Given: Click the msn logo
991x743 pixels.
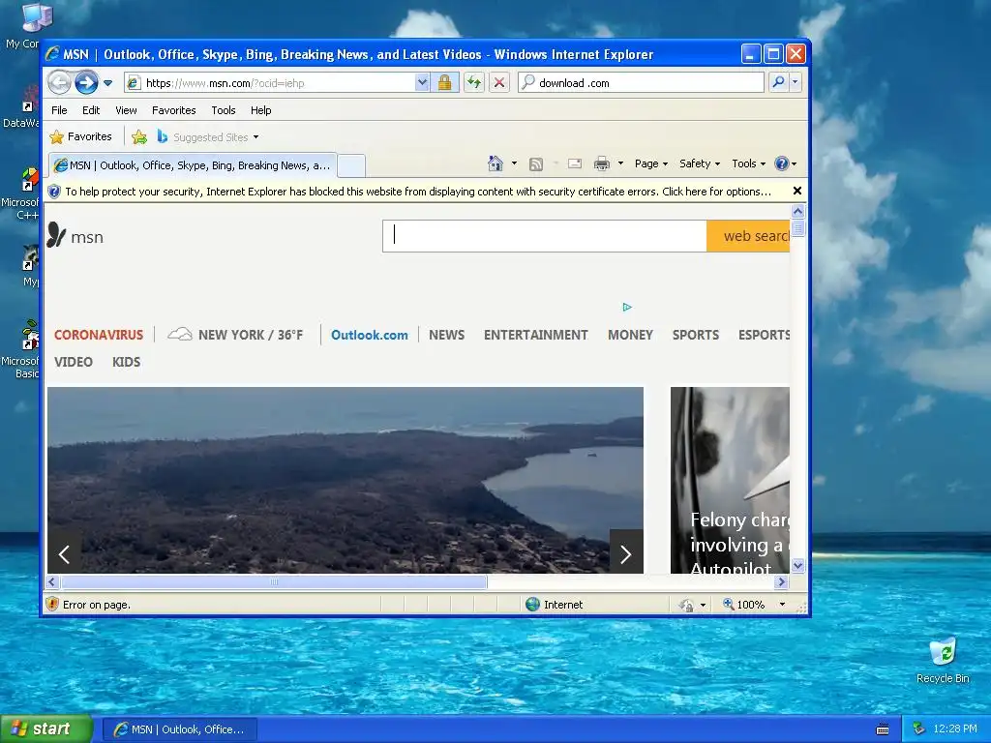Looking at the screenshot, I should [75, 236].
